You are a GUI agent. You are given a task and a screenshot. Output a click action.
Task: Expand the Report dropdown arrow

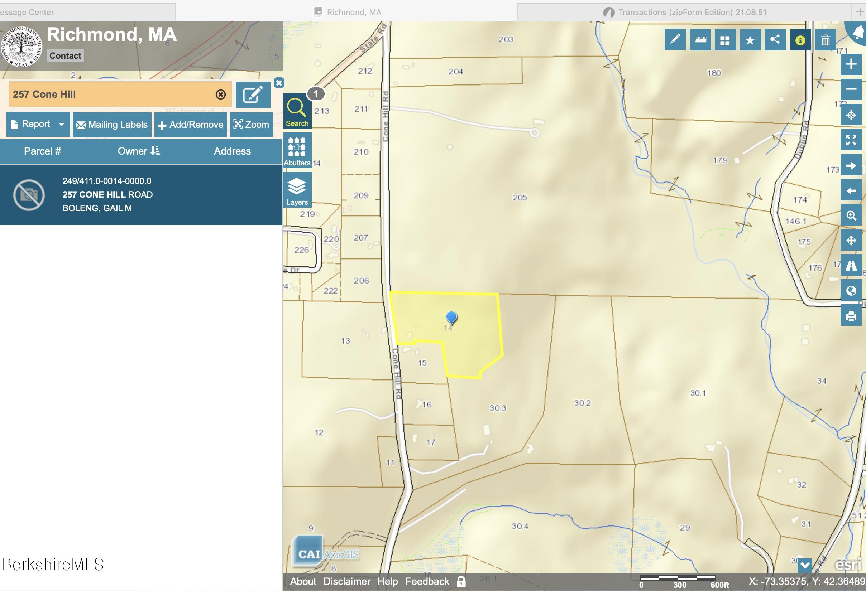click(62, 124)
